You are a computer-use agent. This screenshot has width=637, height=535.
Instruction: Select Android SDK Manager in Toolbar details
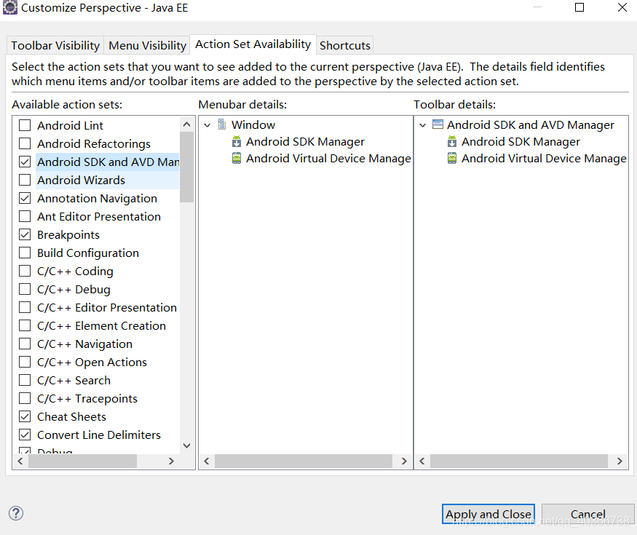(521, 141)
